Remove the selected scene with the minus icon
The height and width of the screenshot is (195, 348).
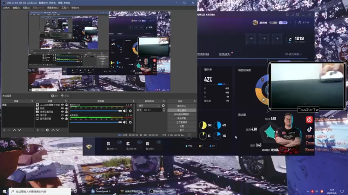9,130
